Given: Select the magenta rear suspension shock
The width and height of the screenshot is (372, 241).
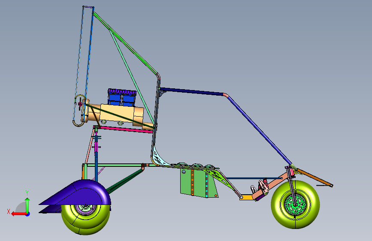Looking at the screenshot, I should click(x=96, y=147).
